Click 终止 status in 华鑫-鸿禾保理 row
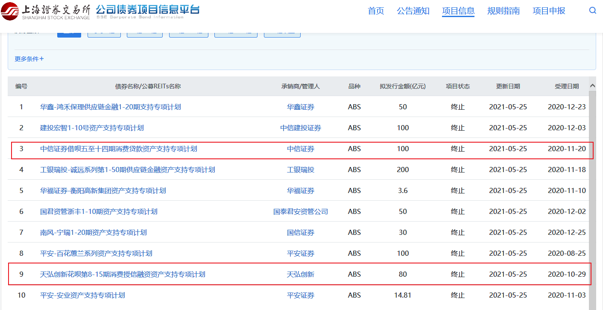Viewport: 603px width, 310px height. [458, 107]
